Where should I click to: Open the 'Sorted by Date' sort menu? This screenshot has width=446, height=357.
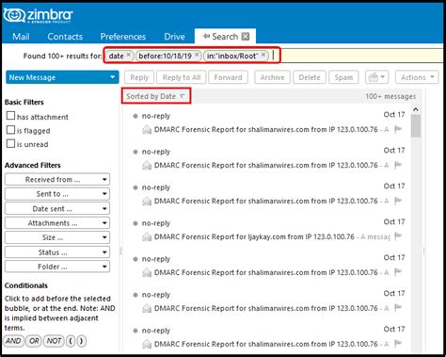click(x=156, y=96)
